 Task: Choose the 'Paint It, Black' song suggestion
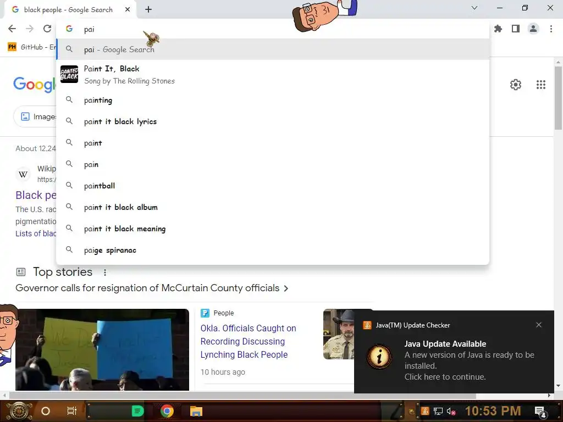(273, 75)
